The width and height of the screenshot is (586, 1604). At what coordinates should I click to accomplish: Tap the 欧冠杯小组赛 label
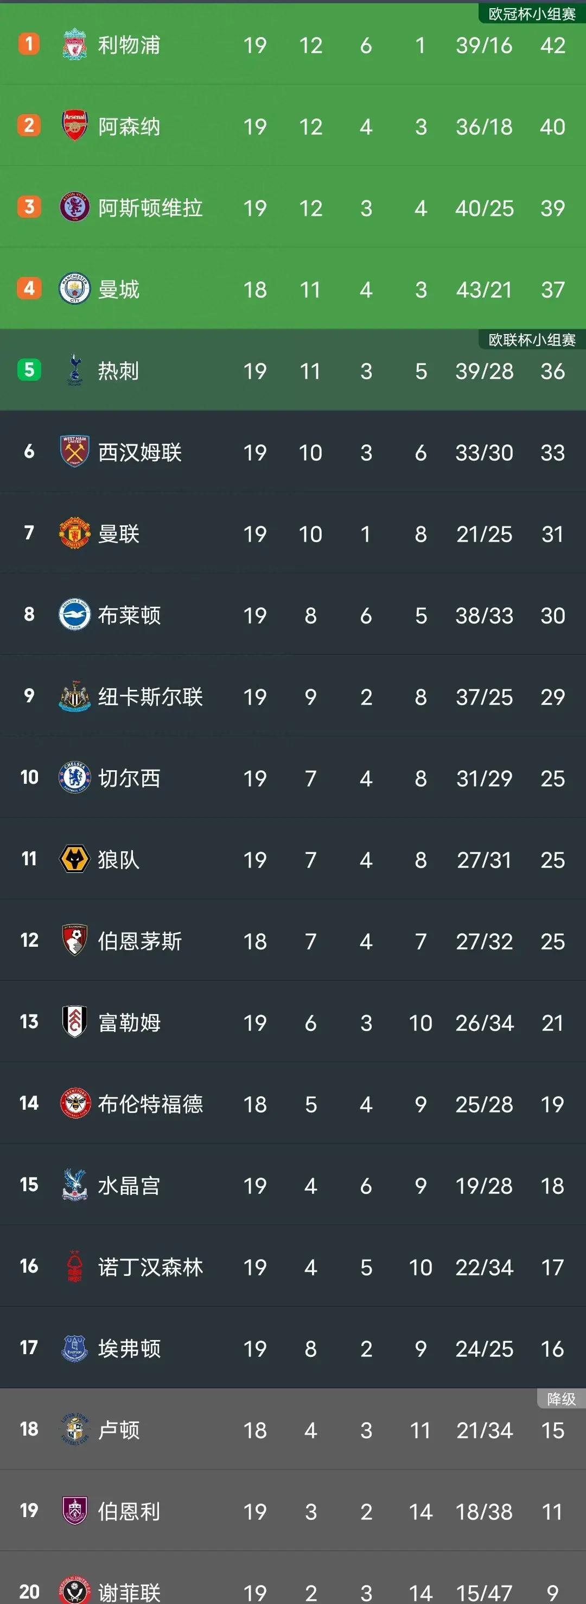pos(532,14)
